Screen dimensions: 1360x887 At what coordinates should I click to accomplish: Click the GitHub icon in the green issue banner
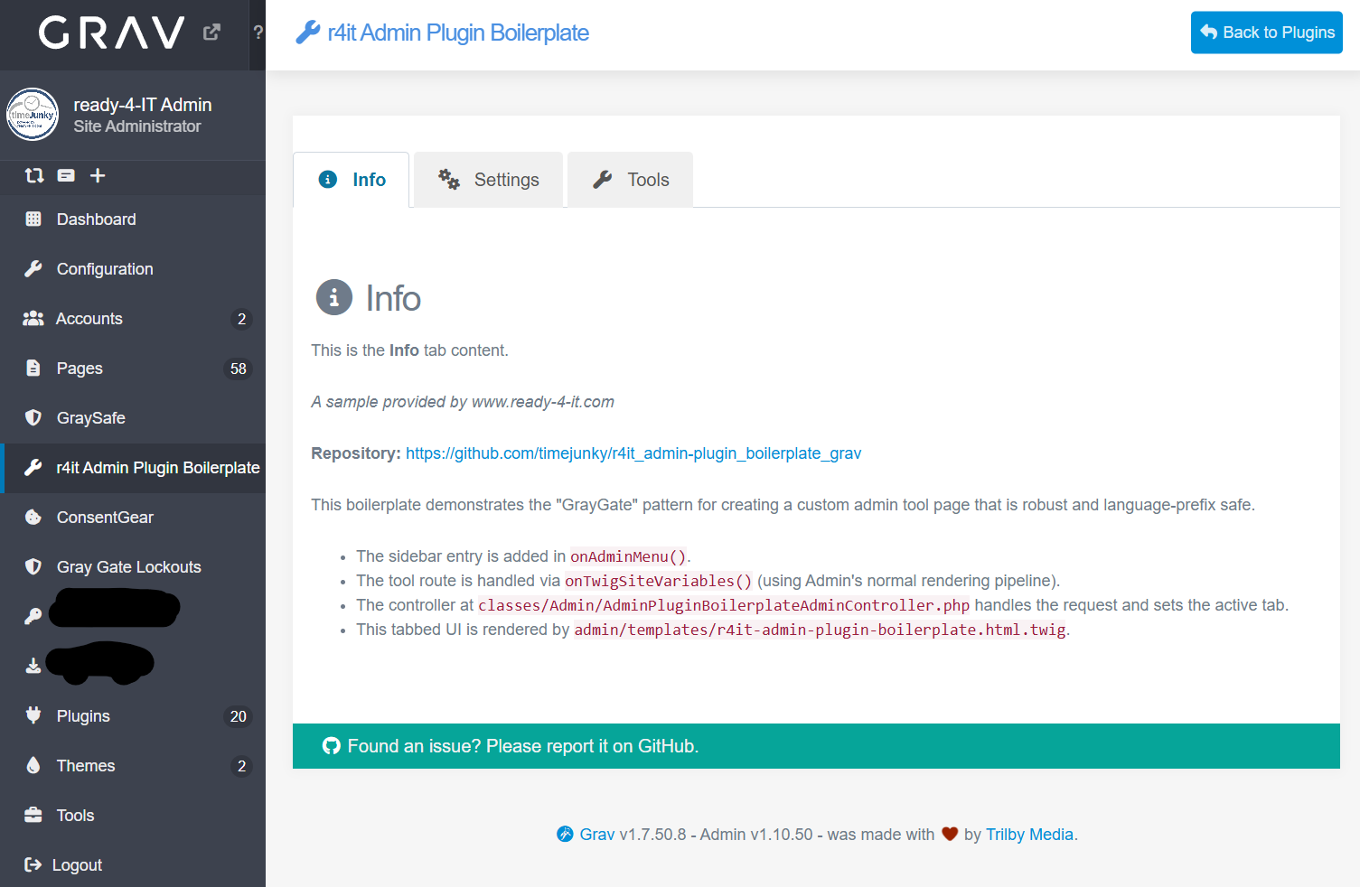pos(332,745)
